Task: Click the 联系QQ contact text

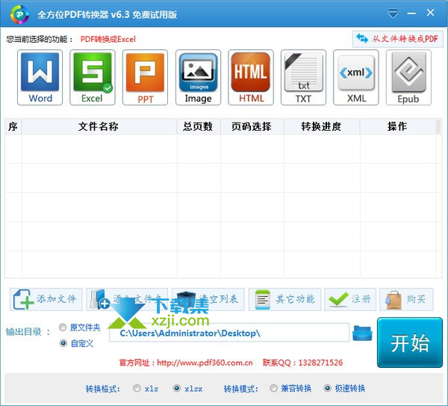Action: [x=302, y=363]
